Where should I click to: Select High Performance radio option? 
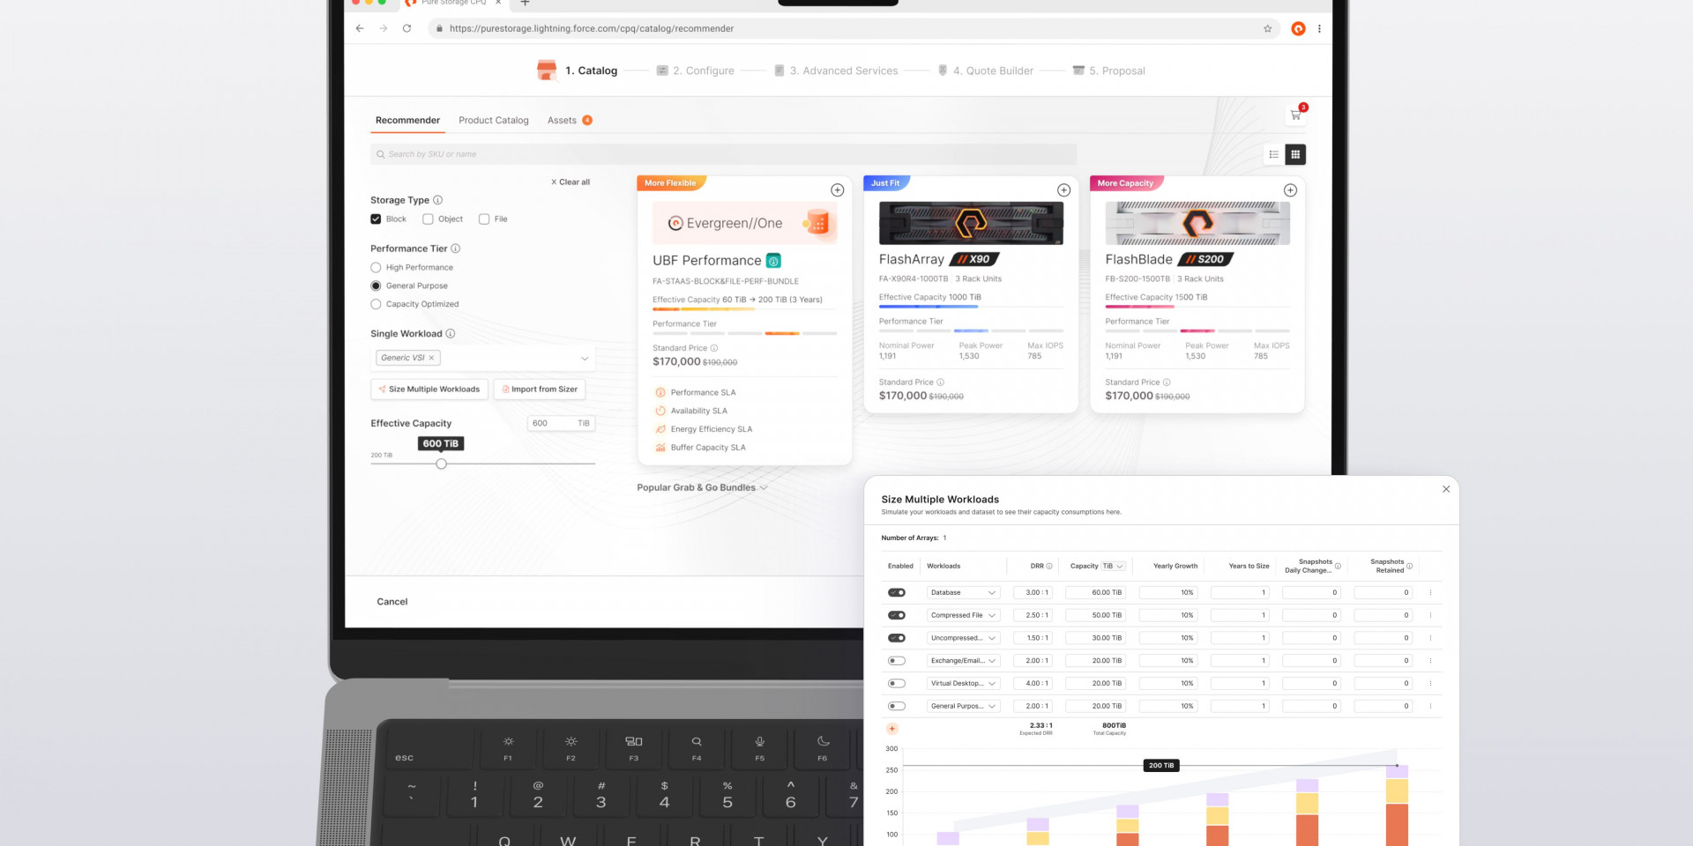click(376, 268)
